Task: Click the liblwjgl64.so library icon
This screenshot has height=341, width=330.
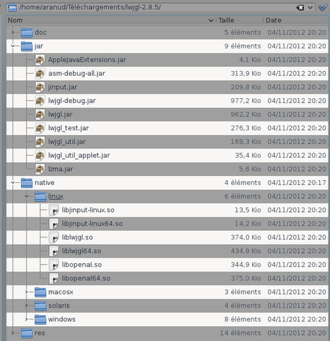Action: [54, 251]
